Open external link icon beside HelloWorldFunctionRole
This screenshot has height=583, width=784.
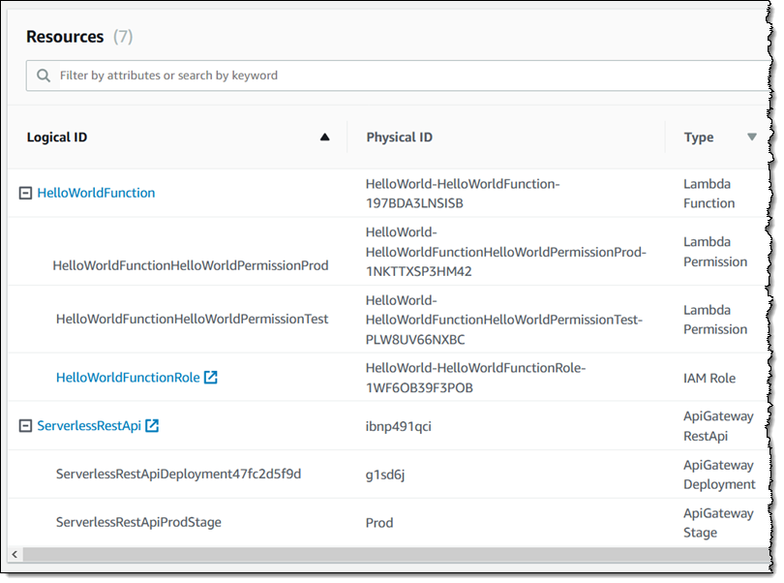pyautogui.click(x=211, y=377)
